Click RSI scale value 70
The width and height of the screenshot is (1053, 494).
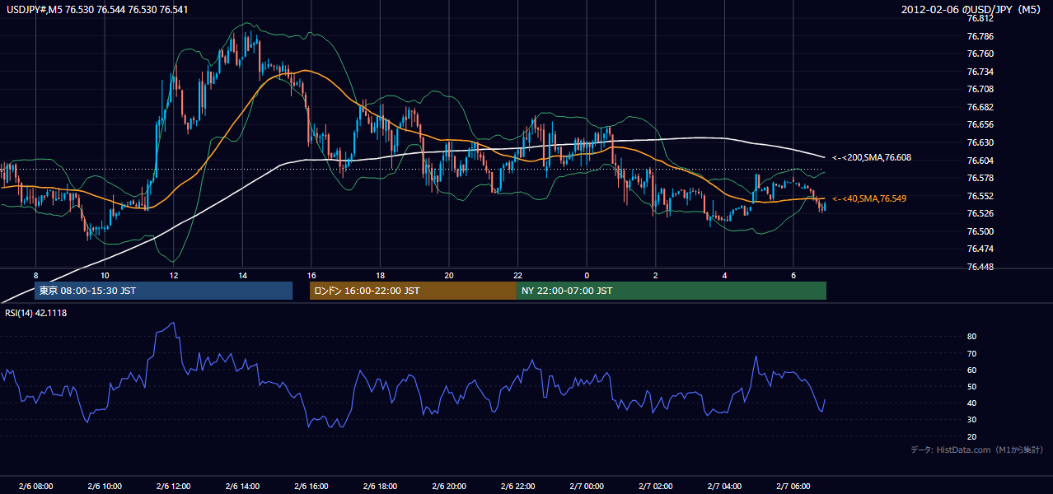pyautogui.click(x=971, y=353)
